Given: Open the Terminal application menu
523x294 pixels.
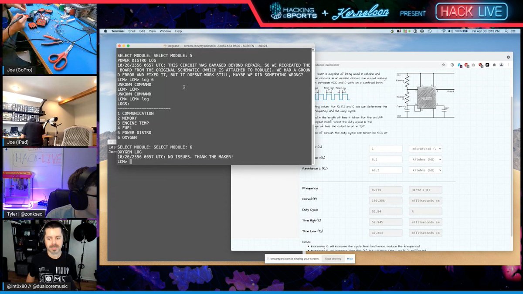Looking at the screenshot, I should tap(118, 31).
